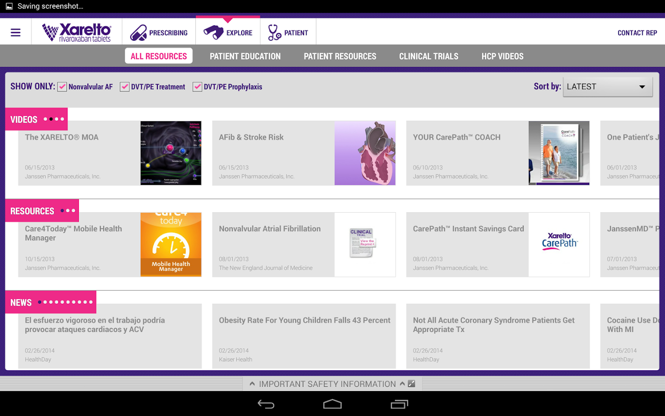Go to the Patient stethoscope section

(x=288, y=32)
